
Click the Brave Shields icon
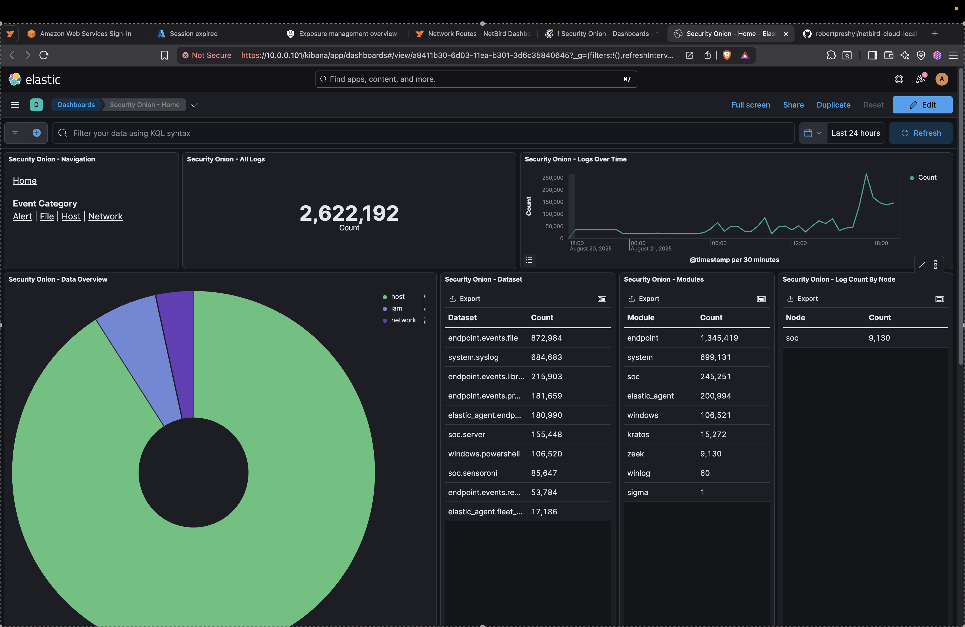(x=727, y=55)
